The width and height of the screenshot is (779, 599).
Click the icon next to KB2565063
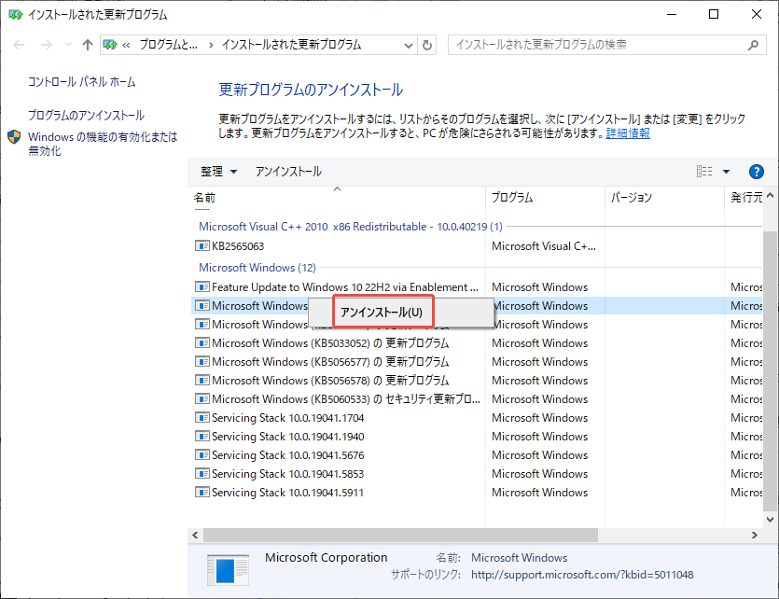click(x=202, y=246)
